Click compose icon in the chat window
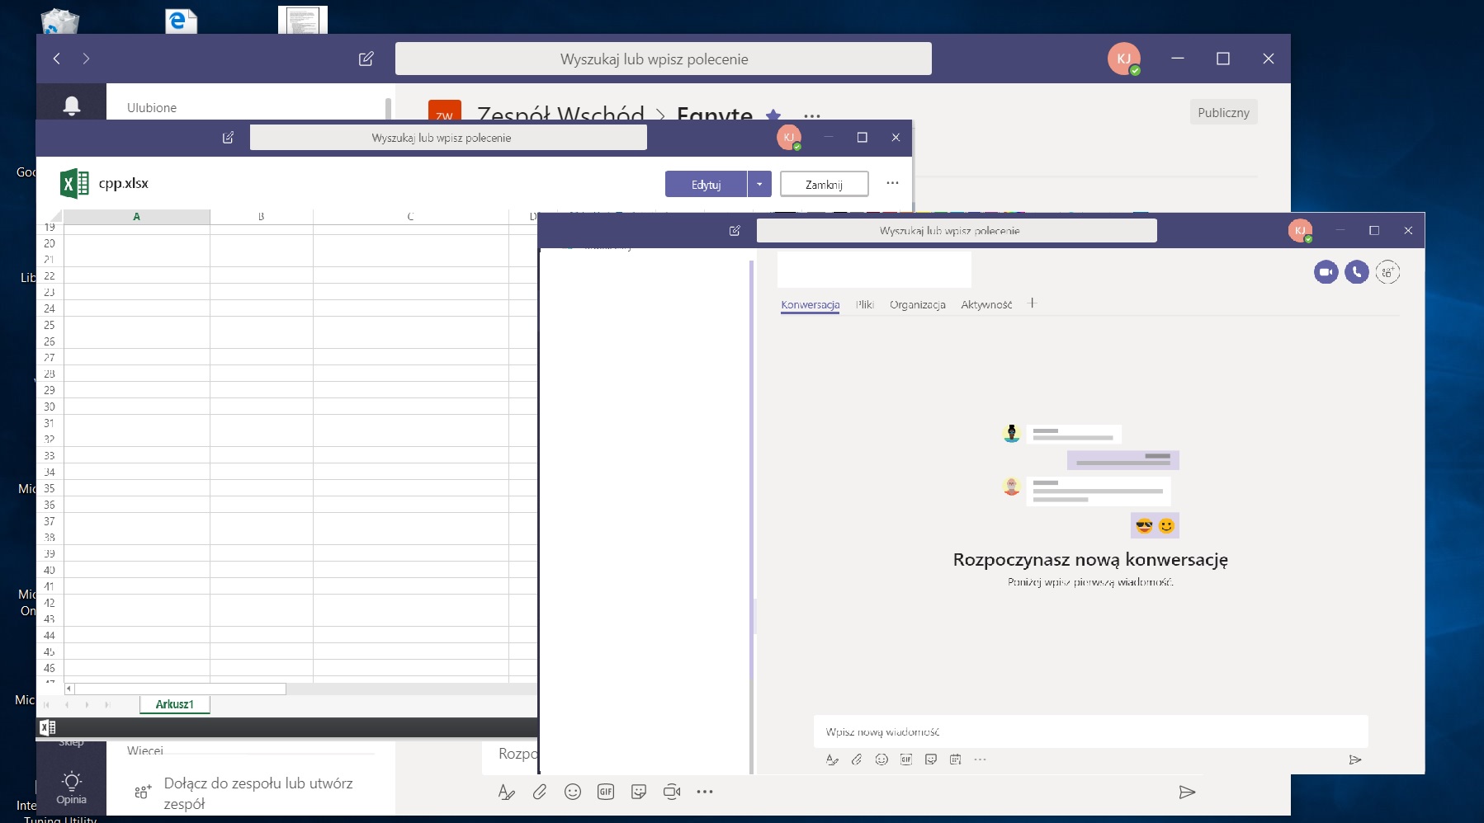Image resolution: width=1484 pixels, height=823 pixels. [x=735, y=231]
